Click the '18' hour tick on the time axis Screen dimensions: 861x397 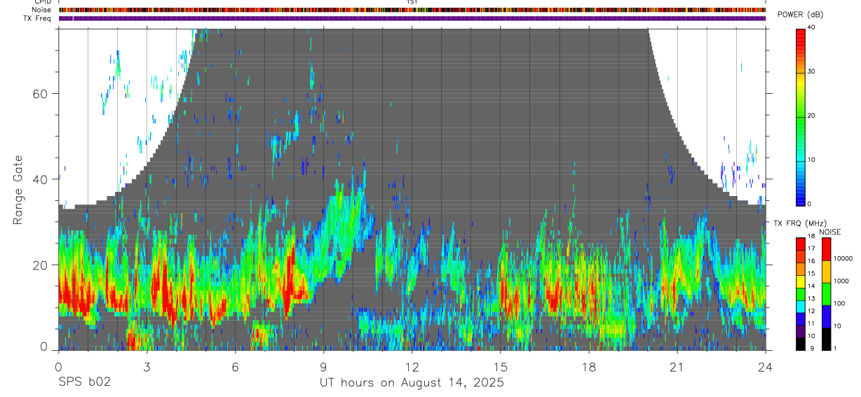(x=589, y=366)
